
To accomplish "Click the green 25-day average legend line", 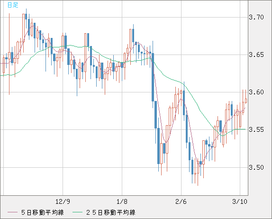I will click(x=77, y=212).
